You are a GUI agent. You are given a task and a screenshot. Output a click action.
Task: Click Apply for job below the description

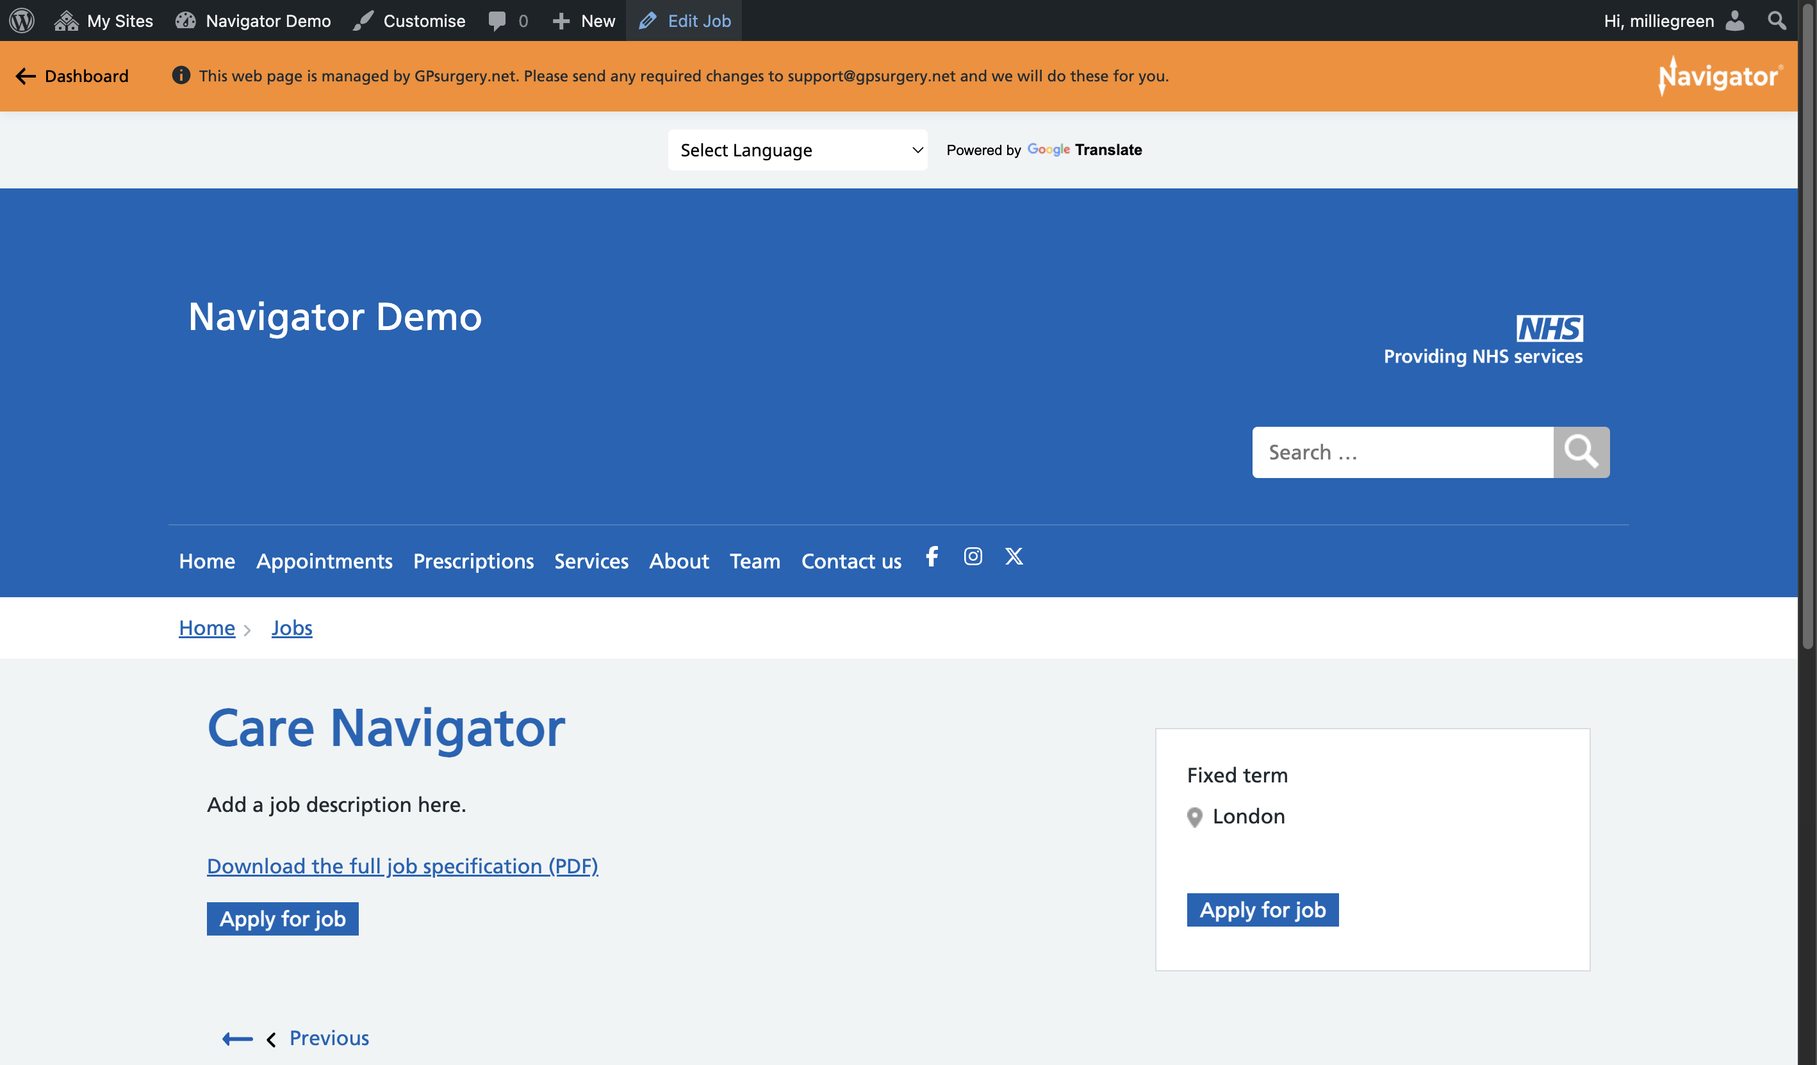[283, 919]
